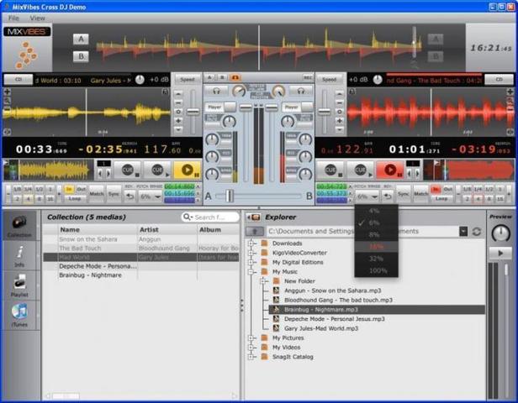Open the File menu
518x403 pixels.
pos(13,18)
